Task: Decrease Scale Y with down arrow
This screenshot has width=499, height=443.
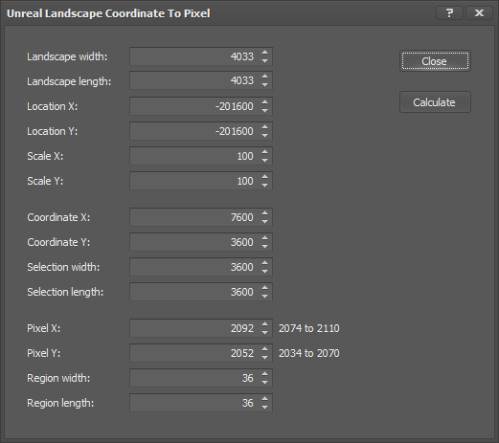Action: 264,185
